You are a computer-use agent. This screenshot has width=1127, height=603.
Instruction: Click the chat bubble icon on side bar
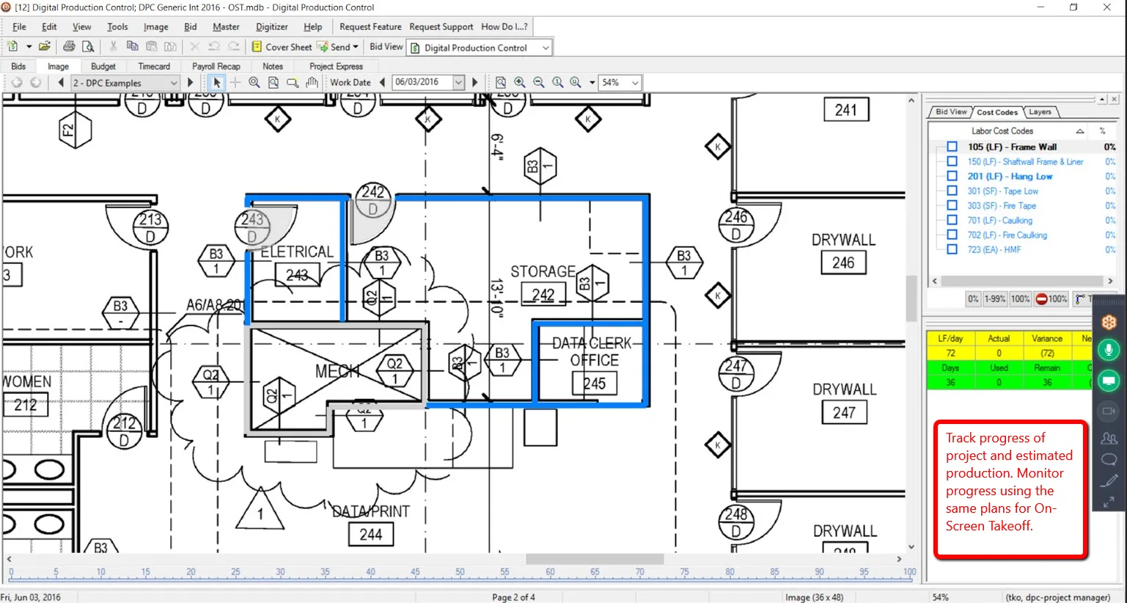pyautogui.click(x=1109, y=460)
